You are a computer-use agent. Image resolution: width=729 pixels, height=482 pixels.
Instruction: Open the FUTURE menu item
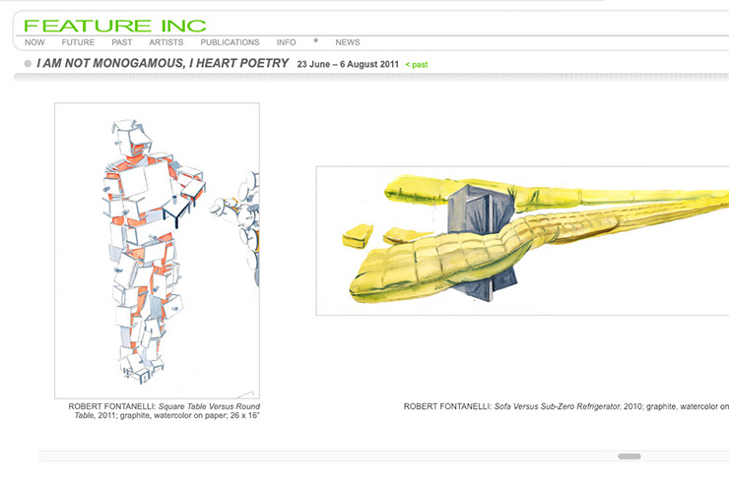78,42
